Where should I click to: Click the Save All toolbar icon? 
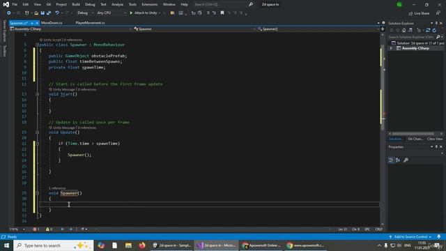(49, 13)
